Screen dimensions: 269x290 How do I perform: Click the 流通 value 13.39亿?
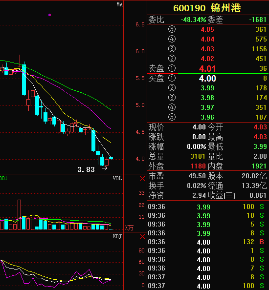click(254, 186)
